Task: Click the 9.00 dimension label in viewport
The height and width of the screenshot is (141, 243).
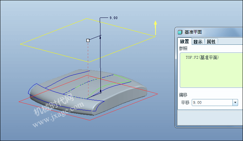Action: (x=113, y=18)
